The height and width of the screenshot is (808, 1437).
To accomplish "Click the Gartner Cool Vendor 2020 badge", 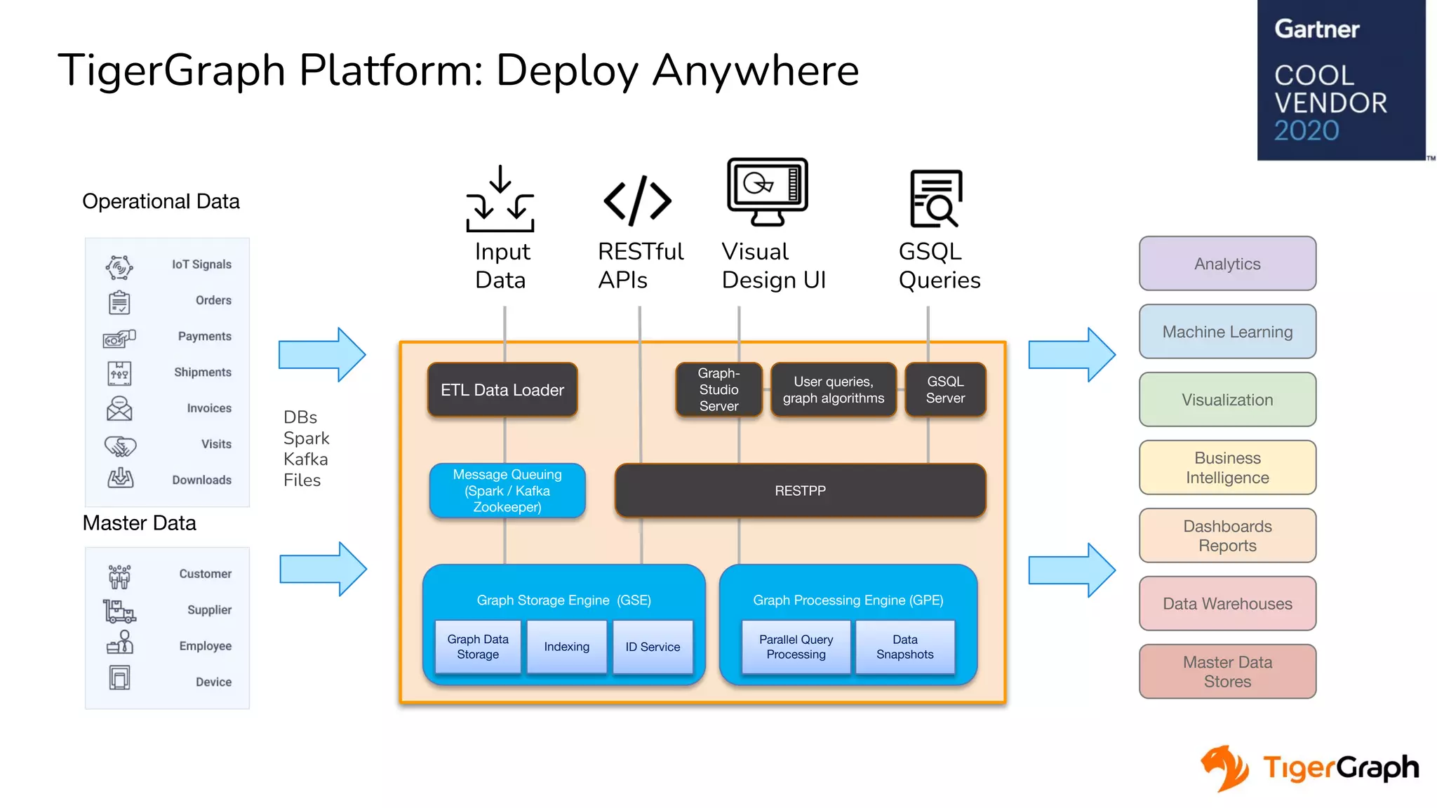I will point(1340,80).
